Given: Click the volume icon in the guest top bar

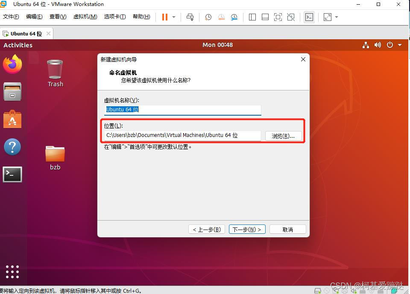Looking at the screenshot, I should click(378, 45).
